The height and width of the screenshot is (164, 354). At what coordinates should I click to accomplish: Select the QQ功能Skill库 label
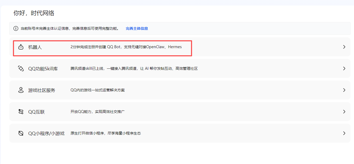tap(43, 69)
